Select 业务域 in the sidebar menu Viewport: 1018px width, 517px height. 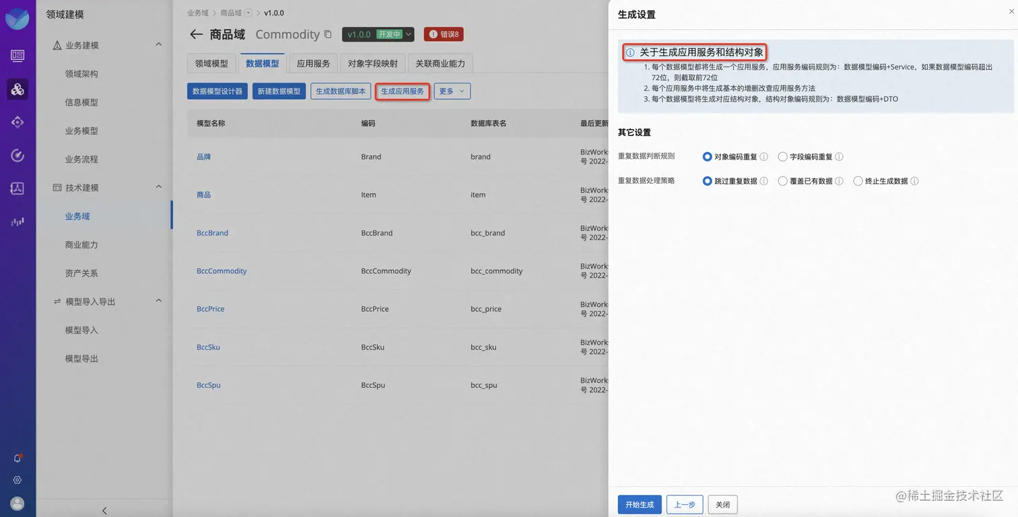(x=77, y=216)
